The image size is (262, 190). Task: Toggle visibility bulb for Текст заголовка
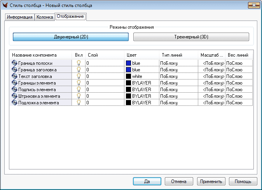(x=79, y=76)
